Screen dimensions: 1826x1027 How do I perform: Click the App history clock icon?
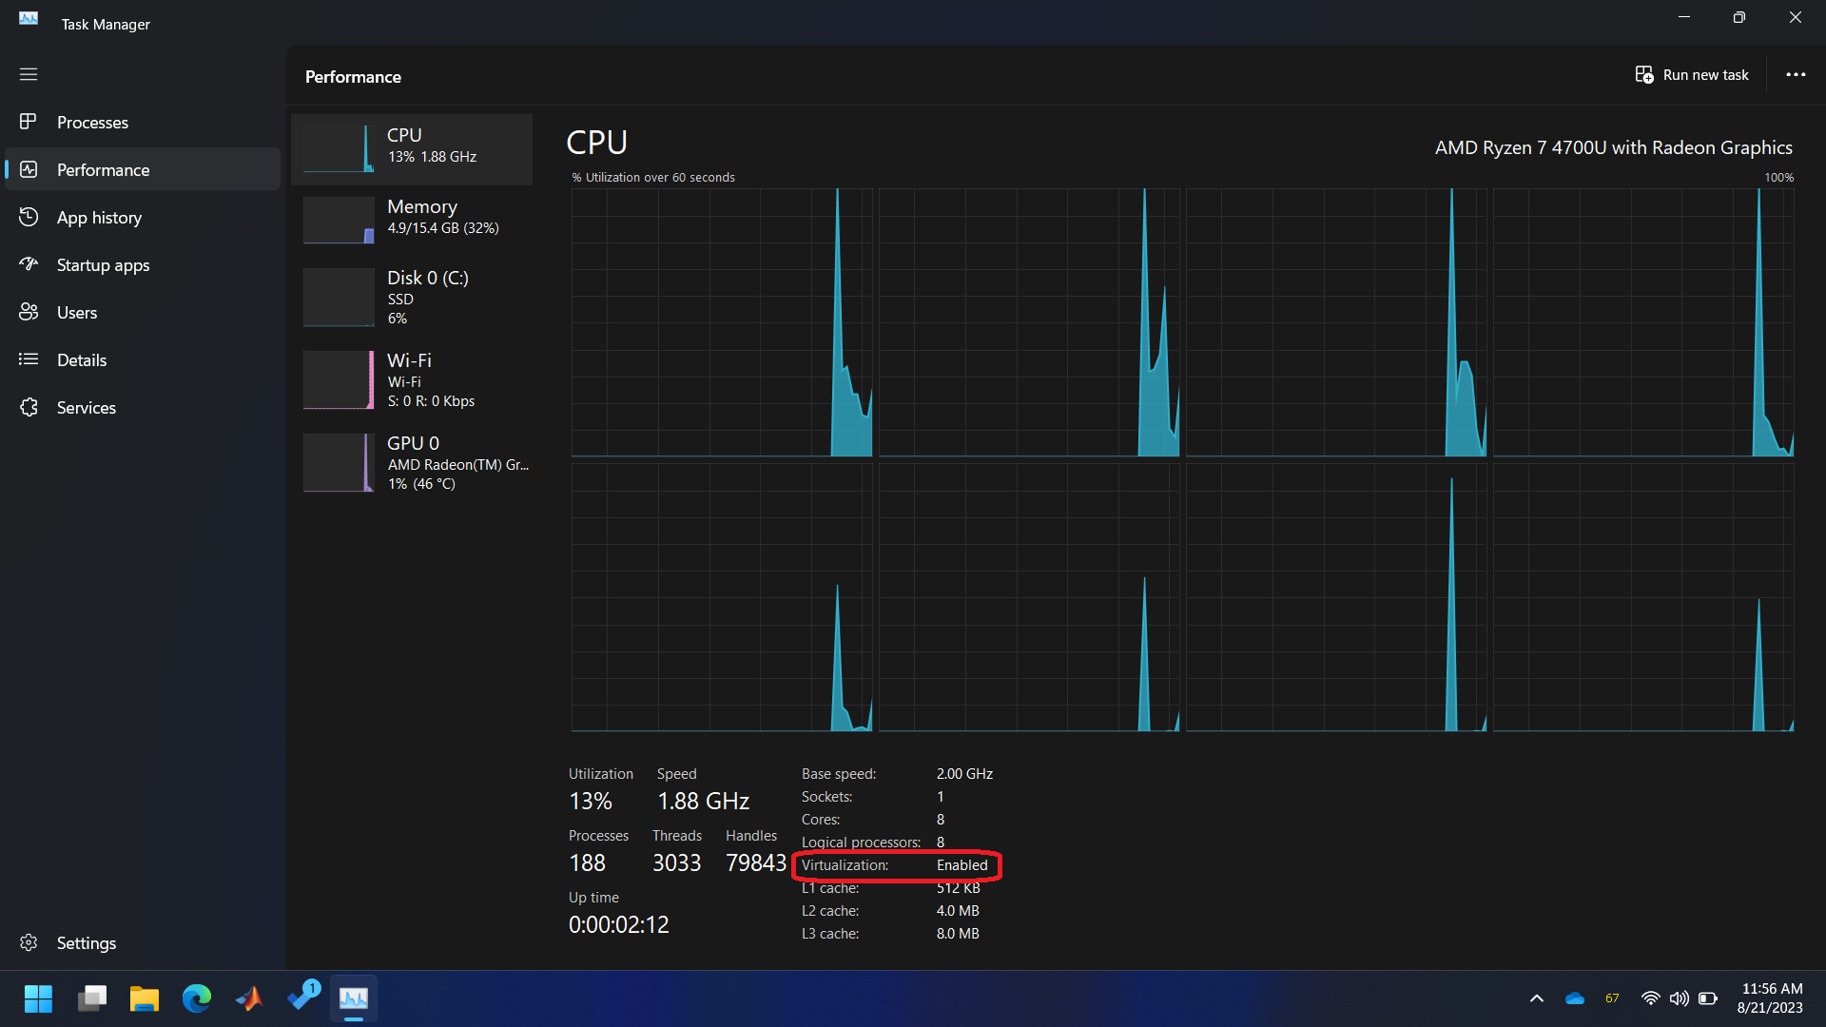[29, 217]
